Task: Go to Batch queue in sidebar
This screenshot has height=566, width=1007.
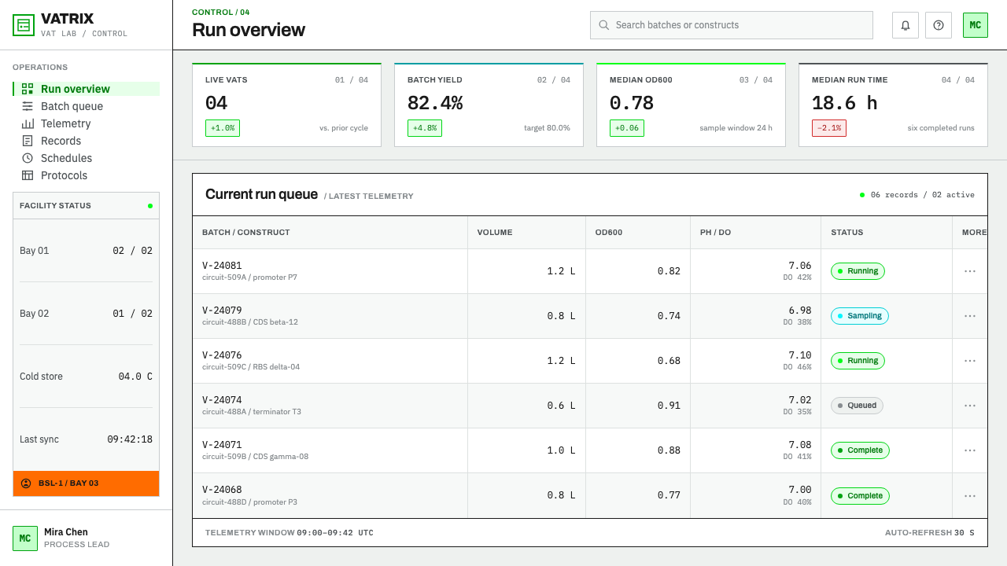Action: point(87,106)
